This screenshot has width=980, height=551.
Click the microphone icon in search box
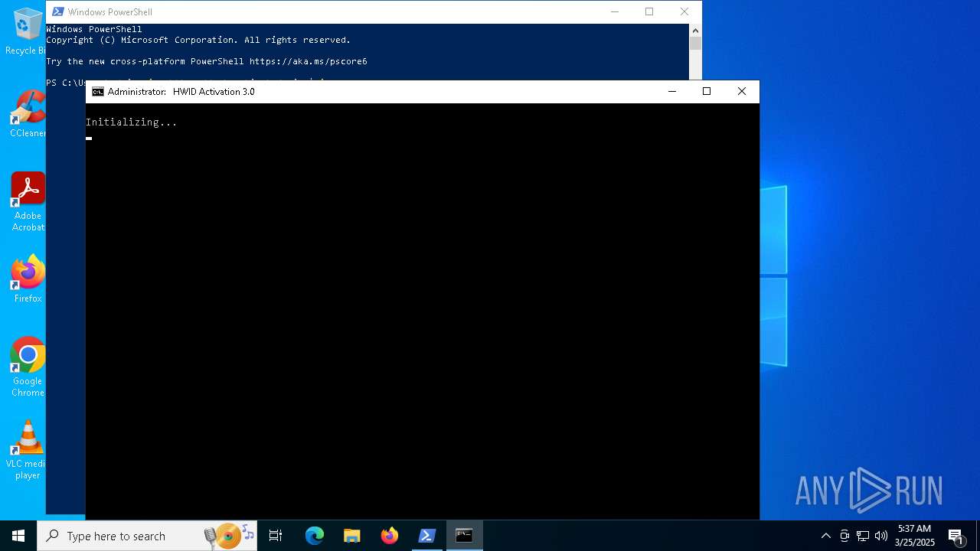pos(211,536)
